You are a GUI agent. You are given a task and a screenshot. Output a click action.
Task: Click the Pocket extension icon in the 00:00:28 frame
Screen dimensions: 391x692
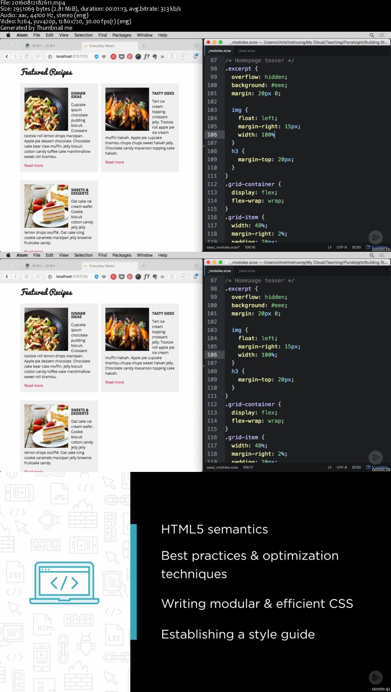click(x=122, y=277)
